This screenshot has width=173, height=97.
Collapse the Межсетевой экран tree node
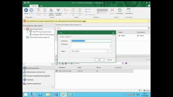coord(24,29)
